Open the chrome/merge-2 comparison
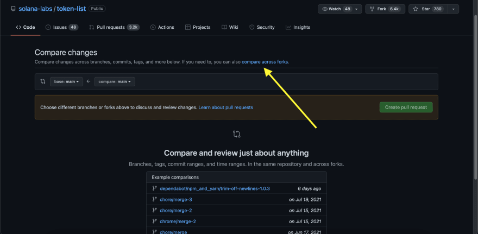 [x=178, y=222]
